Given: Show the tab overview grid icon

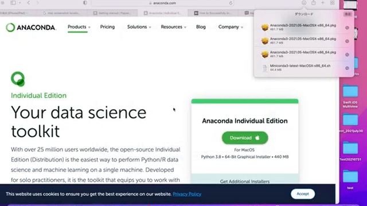Looking at the screenshot, I should click(x=332, y=3).
